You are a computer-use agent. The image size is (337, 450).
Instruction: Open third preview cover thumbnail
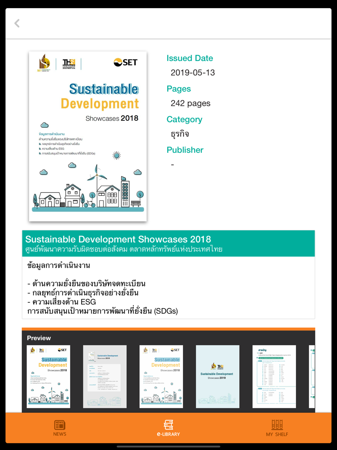point(161,376)
